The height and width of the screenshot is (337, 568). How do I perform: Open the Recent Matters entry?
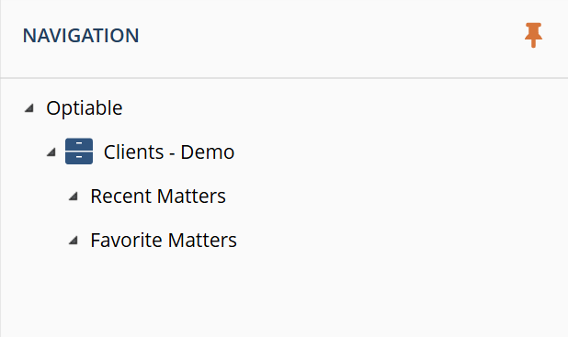click(158, 197)
